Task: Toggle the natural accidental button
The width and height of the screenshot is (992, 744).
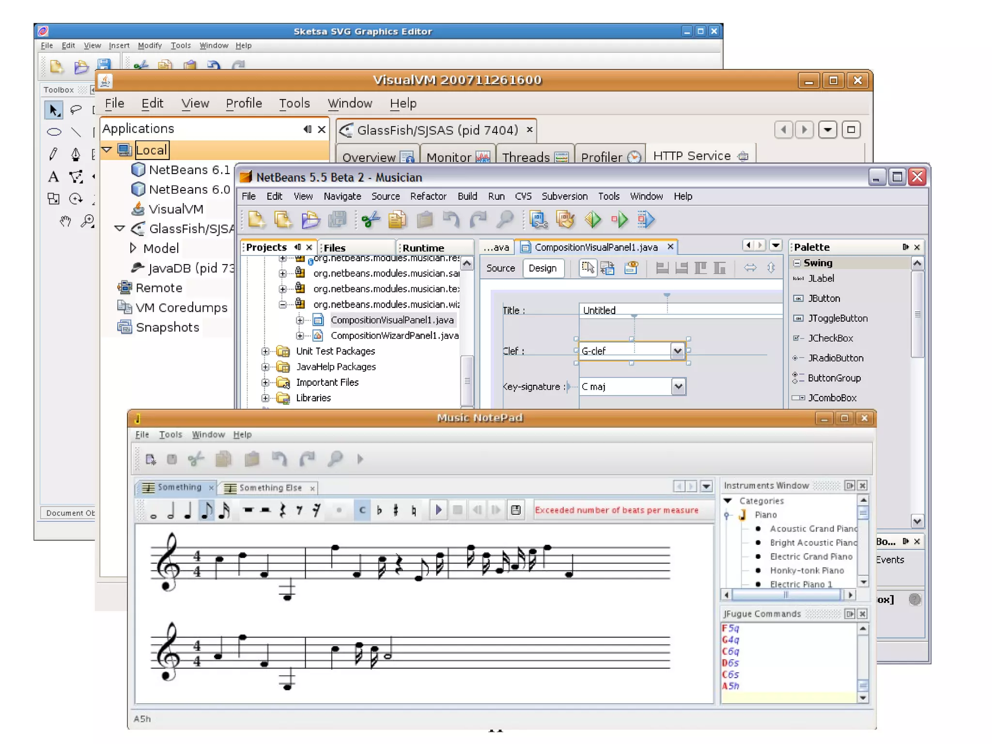Action: click(x=414, y=510)
